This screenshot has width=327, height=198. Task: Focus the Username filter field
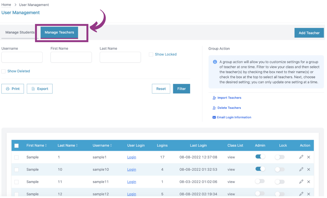(x=22, y=57)
